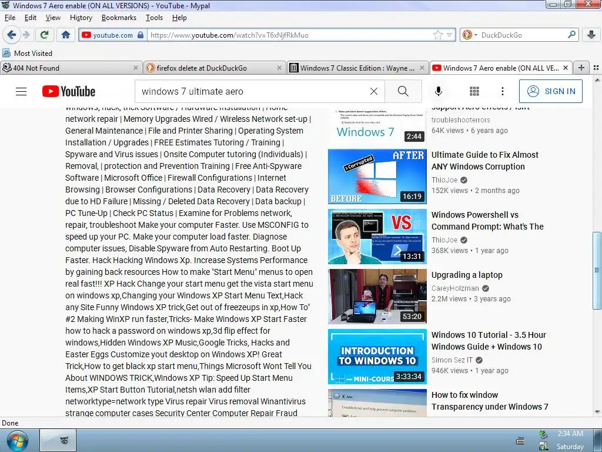This screenshot has width=602, height=452.
Task: Open the on-screen keyboard tray icon
Action: (520, 440)
